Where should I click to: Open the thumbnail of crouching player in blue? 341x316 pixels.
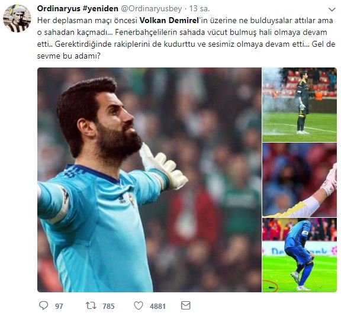tap(300, 255)
